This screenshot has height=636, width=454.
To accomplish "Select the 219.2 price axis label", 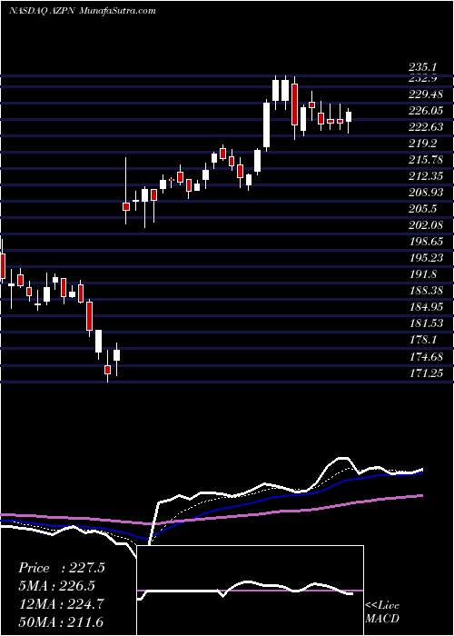I will tap(422, 144).
